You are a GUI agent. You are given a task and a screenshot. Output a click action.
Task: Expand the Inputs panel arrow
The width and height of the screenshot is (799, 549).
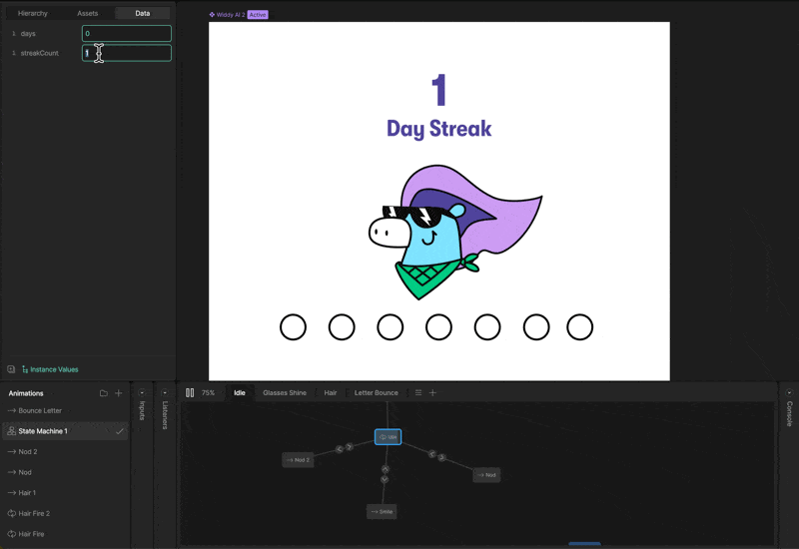point(142,392)
